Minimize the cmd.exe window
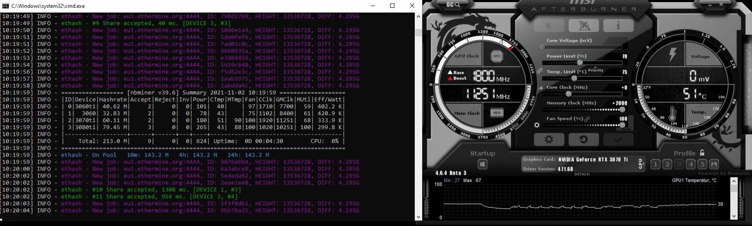 click(373, 6)
